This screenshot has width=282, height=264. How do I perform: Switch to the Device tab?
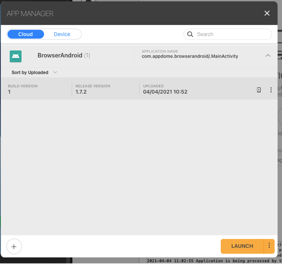[62, 34]
